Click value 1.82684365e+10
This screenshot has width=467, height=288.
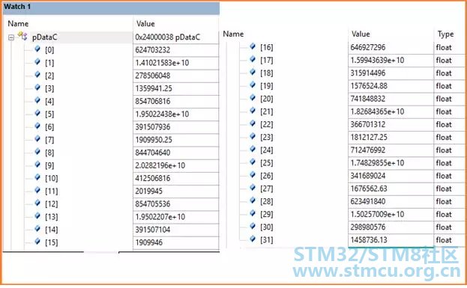point(377,111)
